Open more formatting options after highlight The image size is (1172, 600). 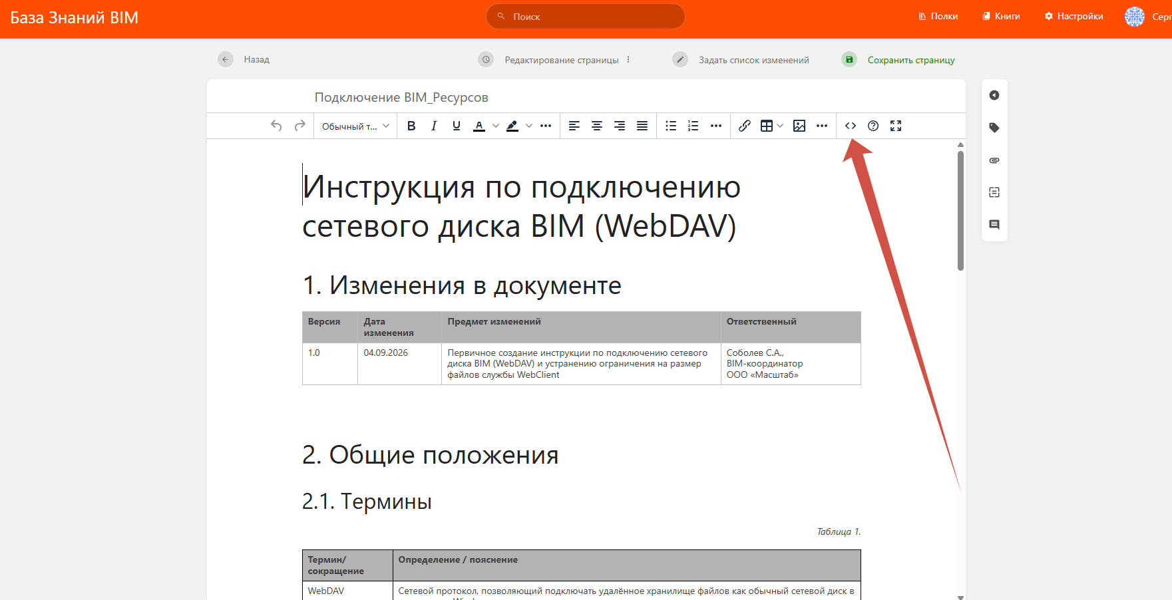click(x=546, y=126)
